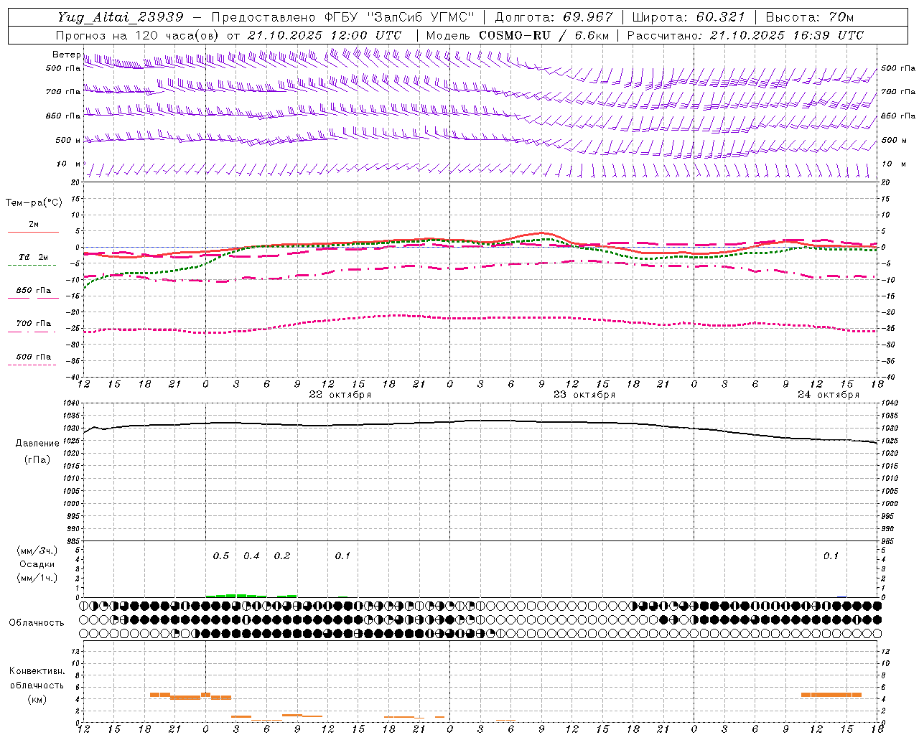Click the red solid line sample under "2м"
Screen dimensions: 919x735
pyautogui.click(x=33, y=232)
